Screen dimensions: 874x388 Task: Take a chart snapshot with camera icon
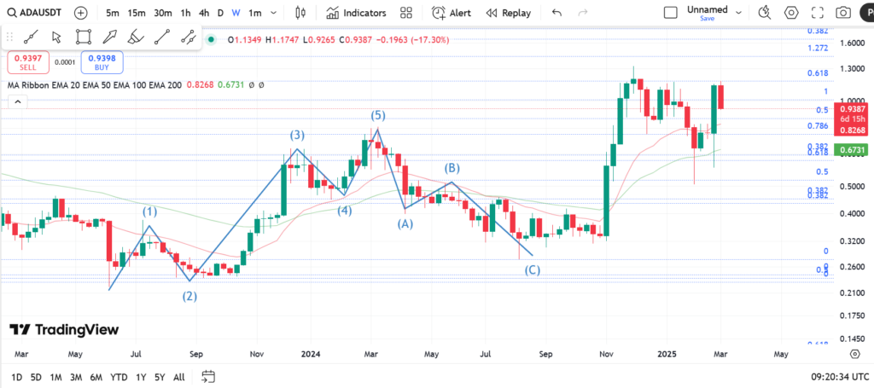(843, 13)
